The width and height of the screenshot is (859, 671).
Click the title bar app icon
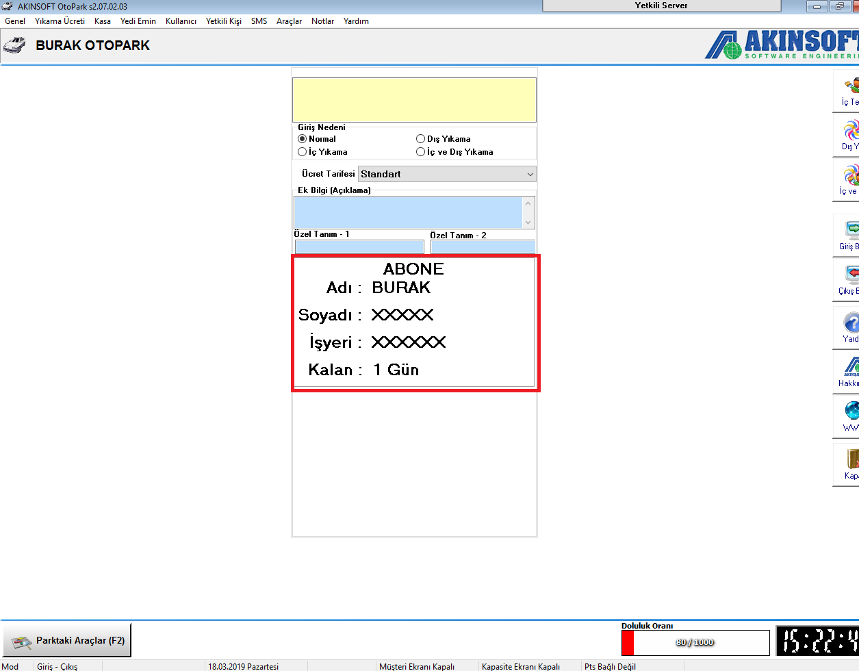pos(8,6)
